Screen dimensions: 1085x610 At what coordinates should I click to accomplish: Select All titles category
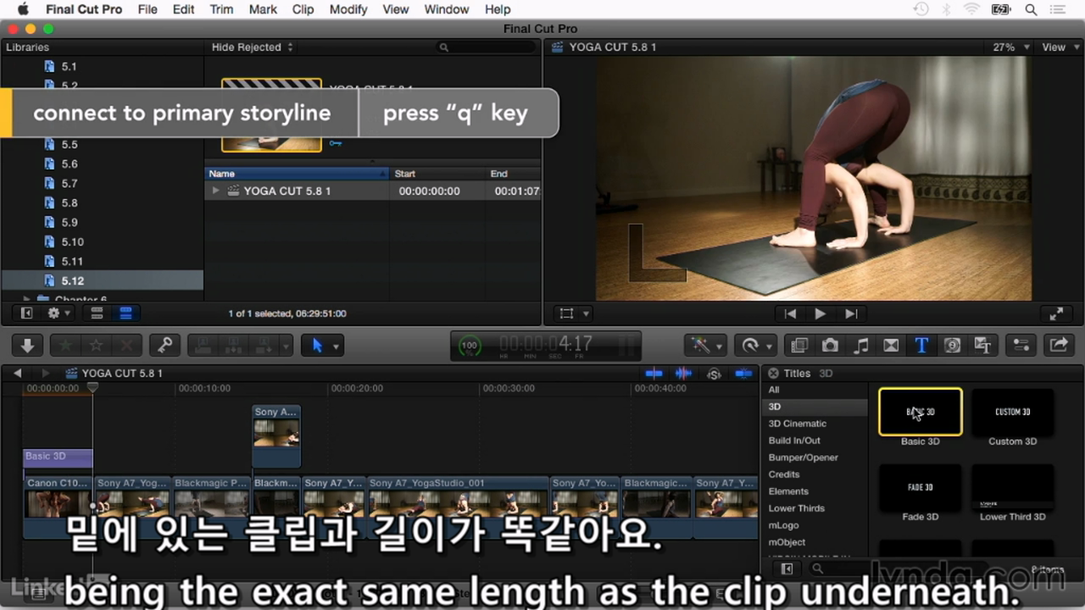point(774,390)
